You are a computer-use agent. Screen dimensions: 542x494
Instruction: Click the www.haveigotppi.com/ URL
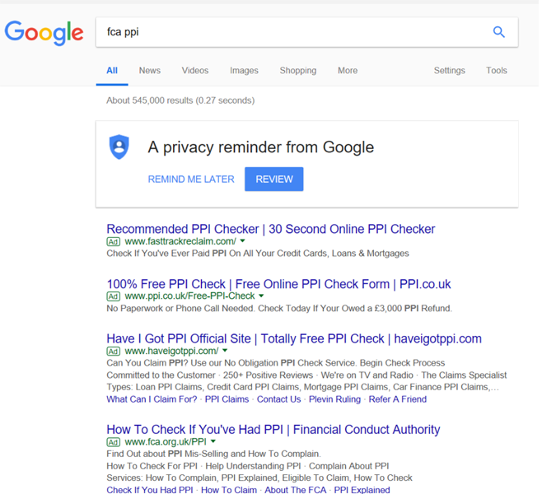pos(171,351)
